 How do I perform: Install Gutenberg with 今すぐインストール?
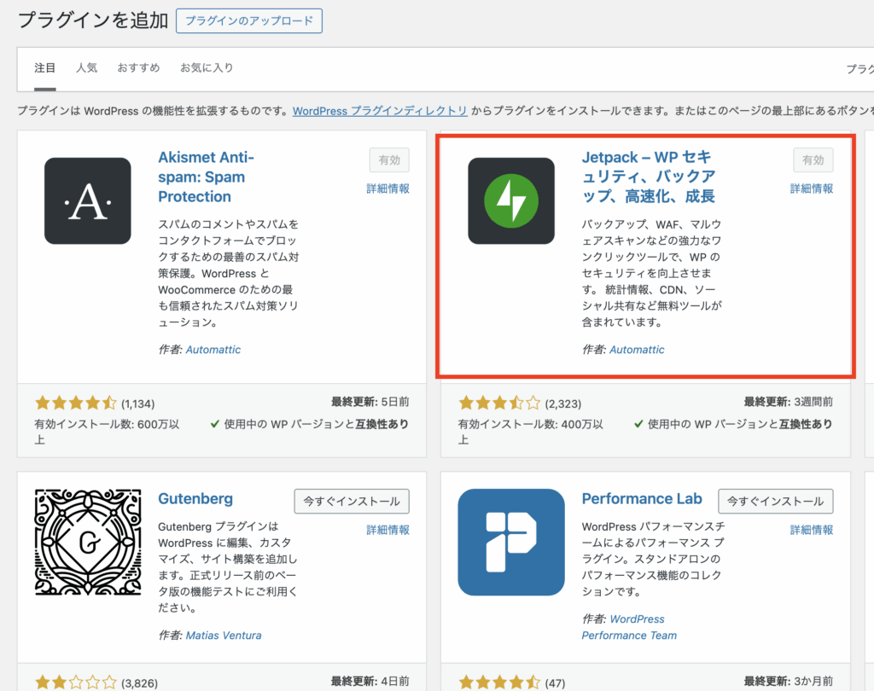(352, 501)
